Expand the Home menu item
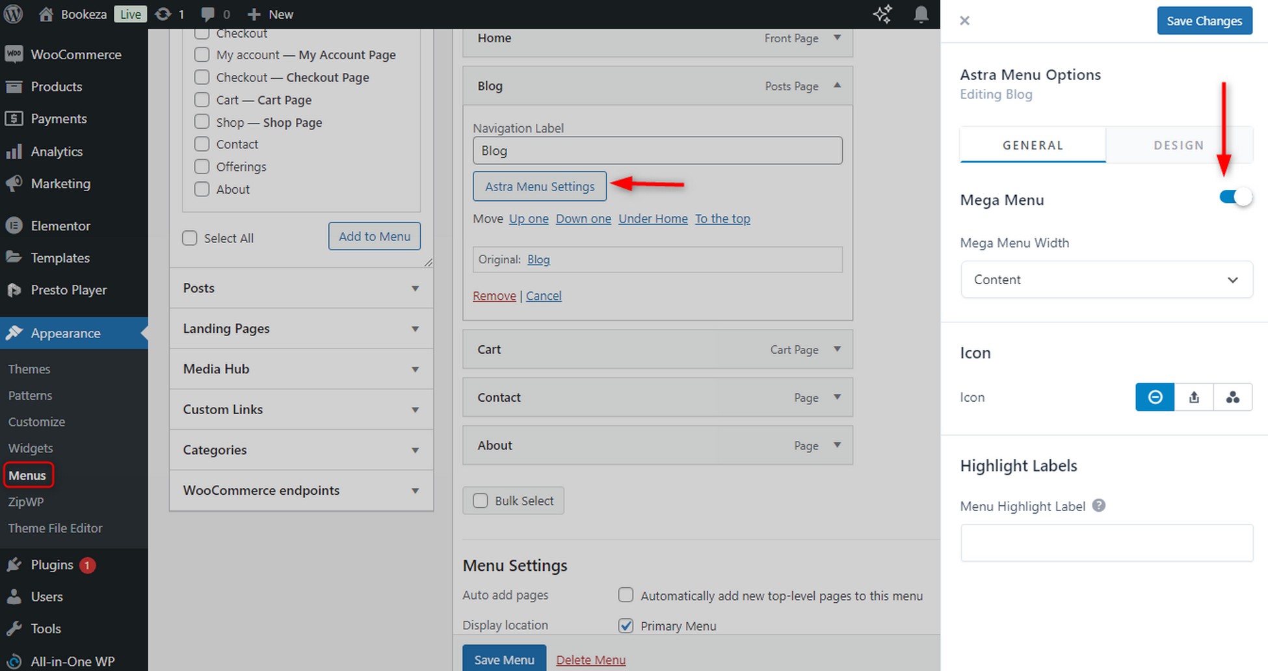1268x671 pixels. click(838, 38)
